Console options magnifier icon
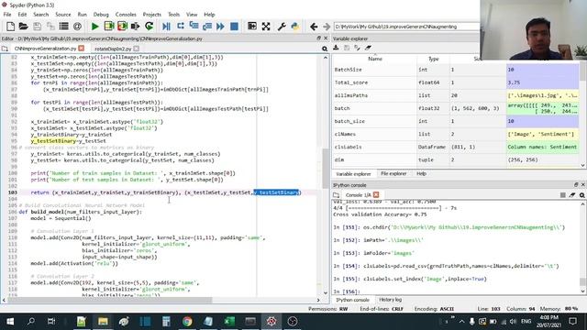587x330 pixels. [582, 195]
